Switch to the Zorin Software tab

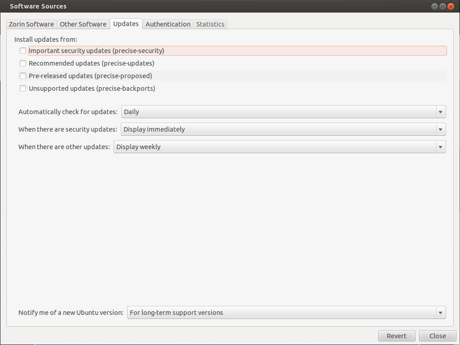coord(31,24)
